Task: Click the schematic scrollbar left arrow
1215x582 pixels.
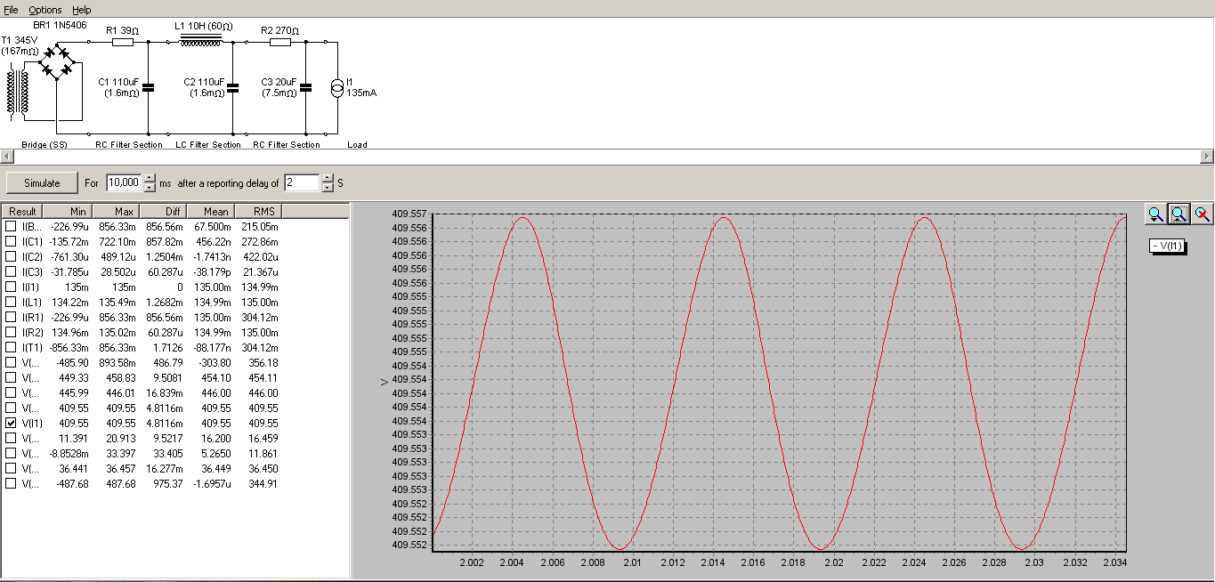Action: [7, 157]
